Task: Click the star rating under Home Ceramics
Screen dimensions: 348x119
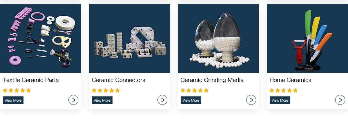Action: click(x=284, y=90)
